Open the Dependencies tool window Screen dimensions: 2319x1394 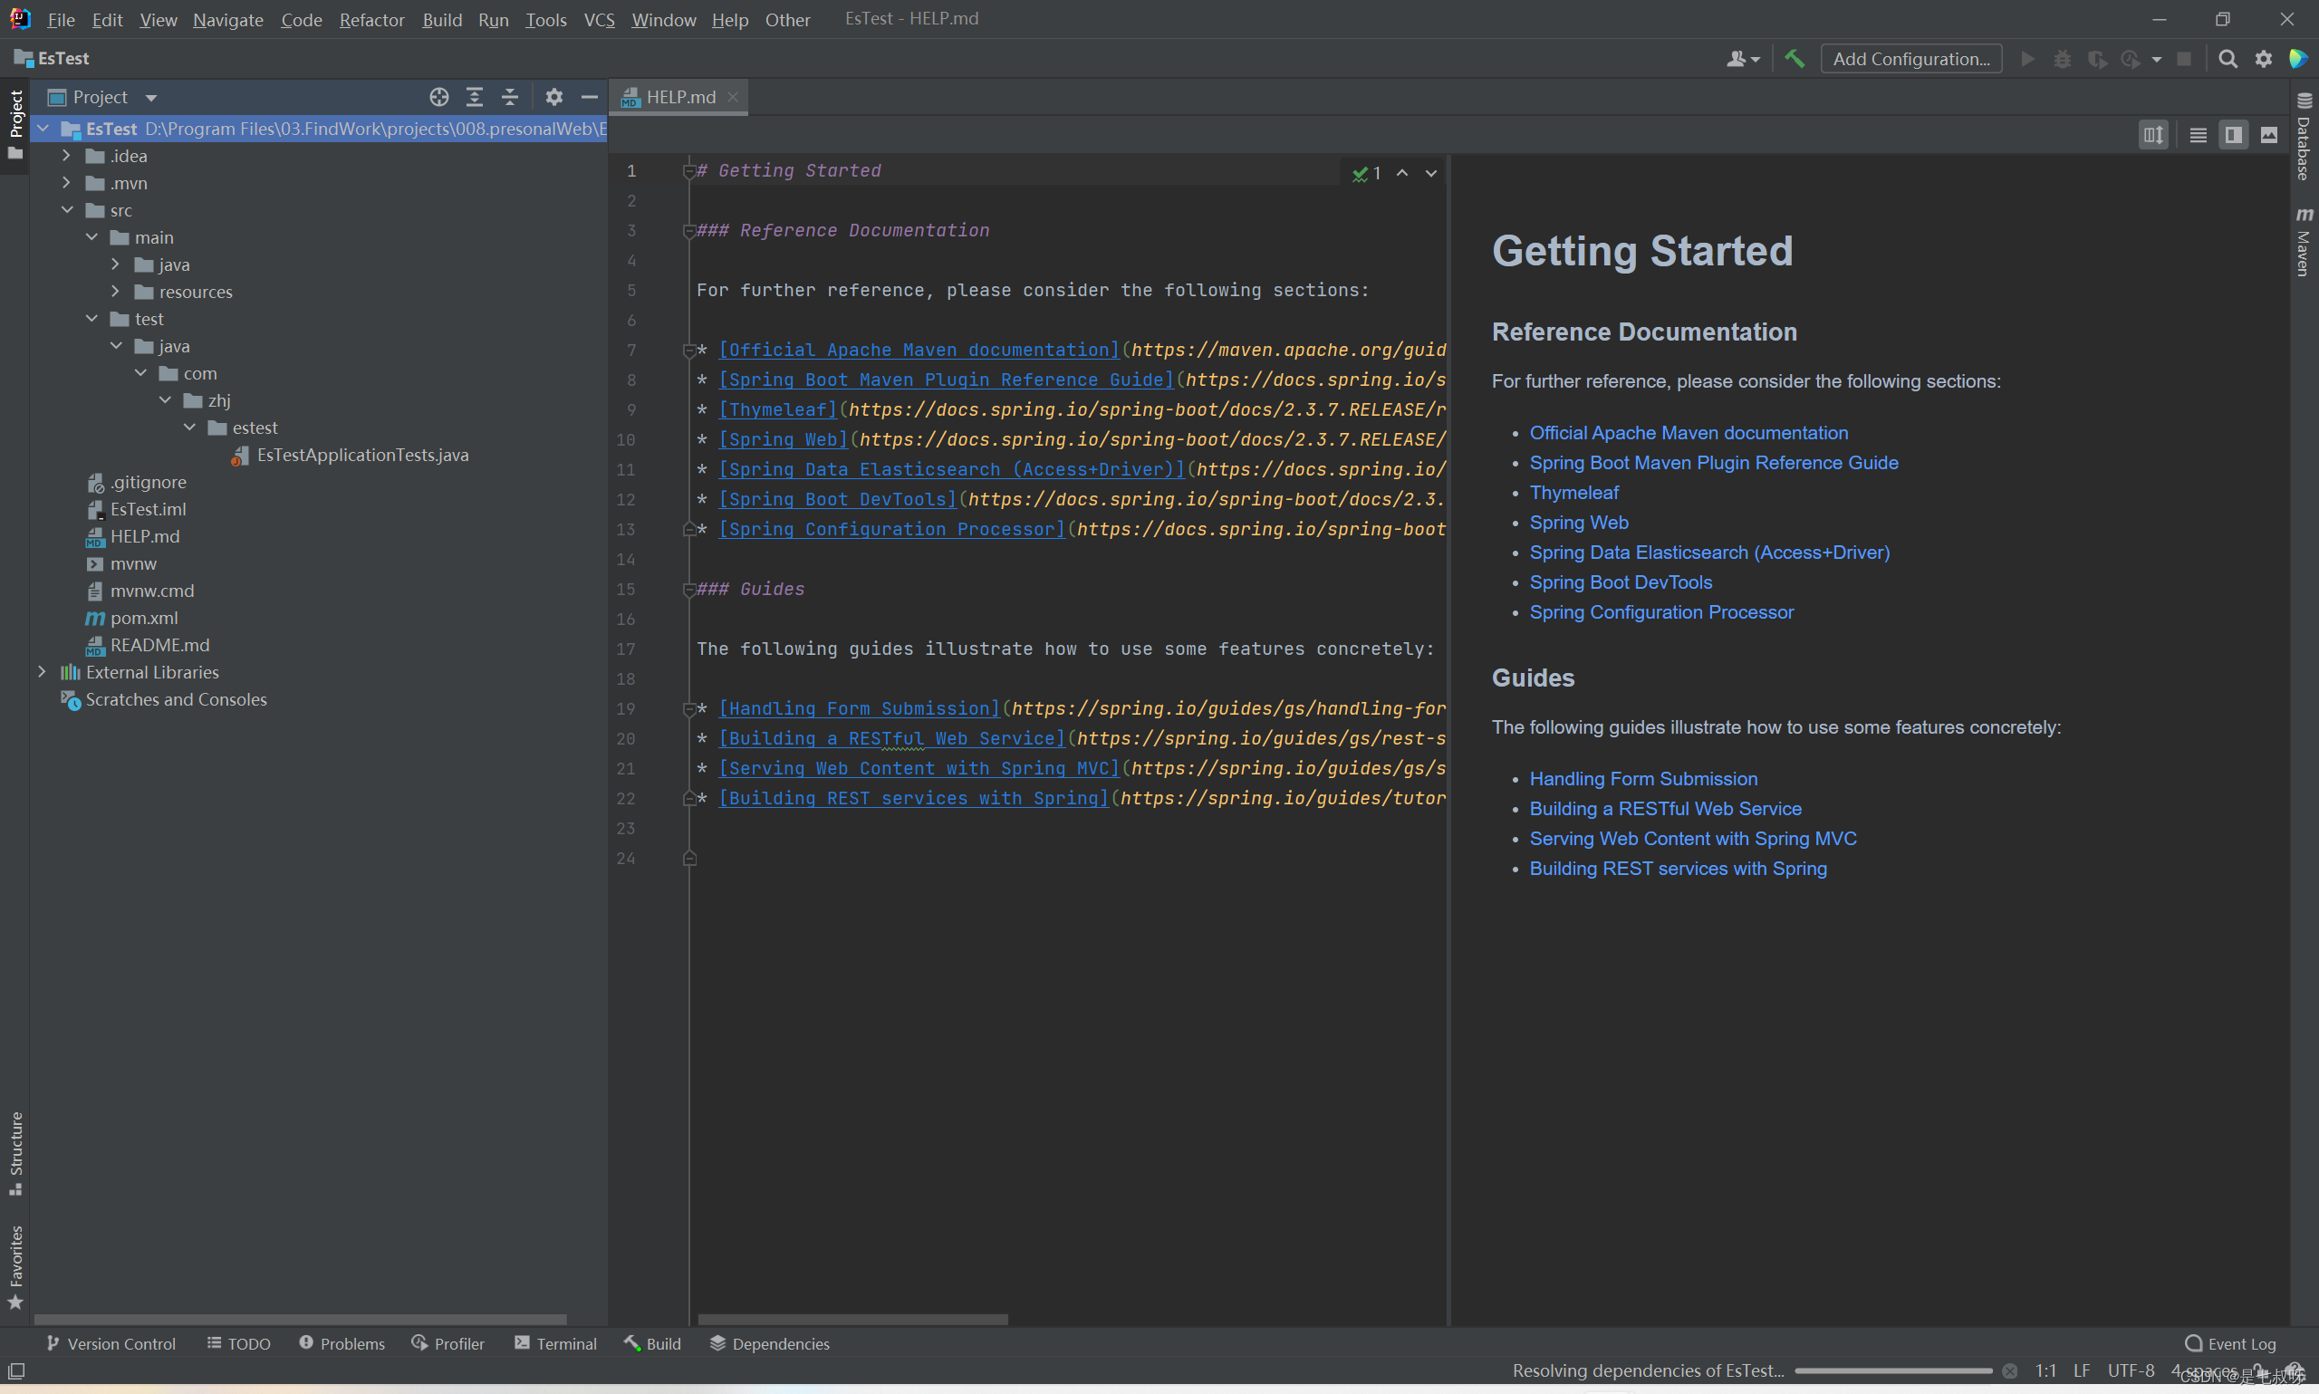(x=769, y=1343)
